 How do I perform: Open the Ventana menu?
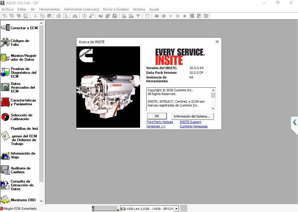[139, 9]
